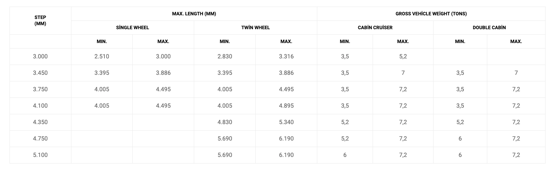Select the 2.830 twin wheel min value
This screenshot has height=169, width=554.
coord(225,57)
